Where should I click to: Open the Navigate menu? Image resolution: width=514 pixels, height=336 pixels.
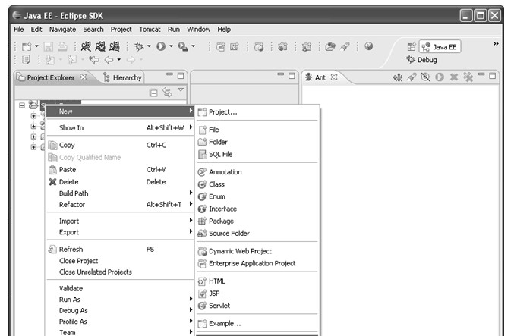(62, 30)
